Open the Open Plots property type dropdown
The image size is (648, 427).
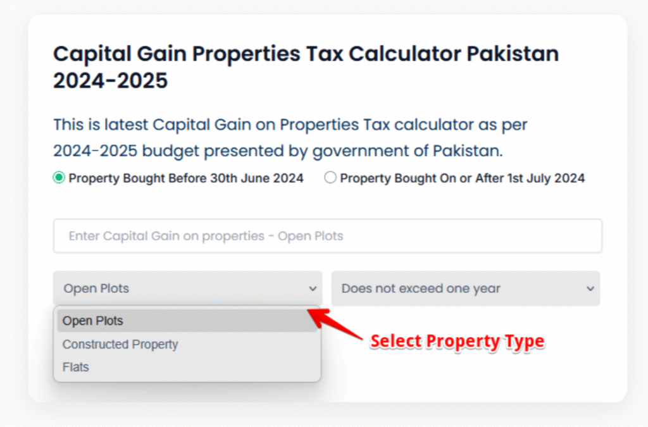(x=187, y=288)
